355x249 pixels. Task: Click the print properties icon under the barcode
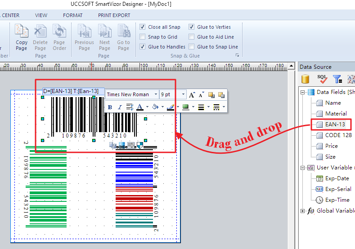[x=113, y=145]
